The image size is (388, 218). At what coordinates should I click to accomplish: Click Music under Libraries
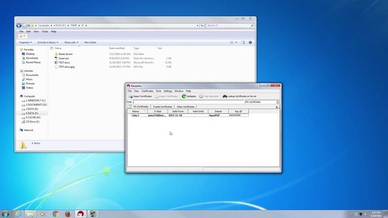tap(29, 79)
